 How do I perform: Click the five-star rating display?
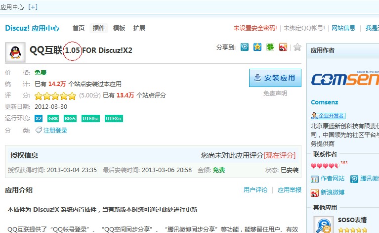[55, 96]
